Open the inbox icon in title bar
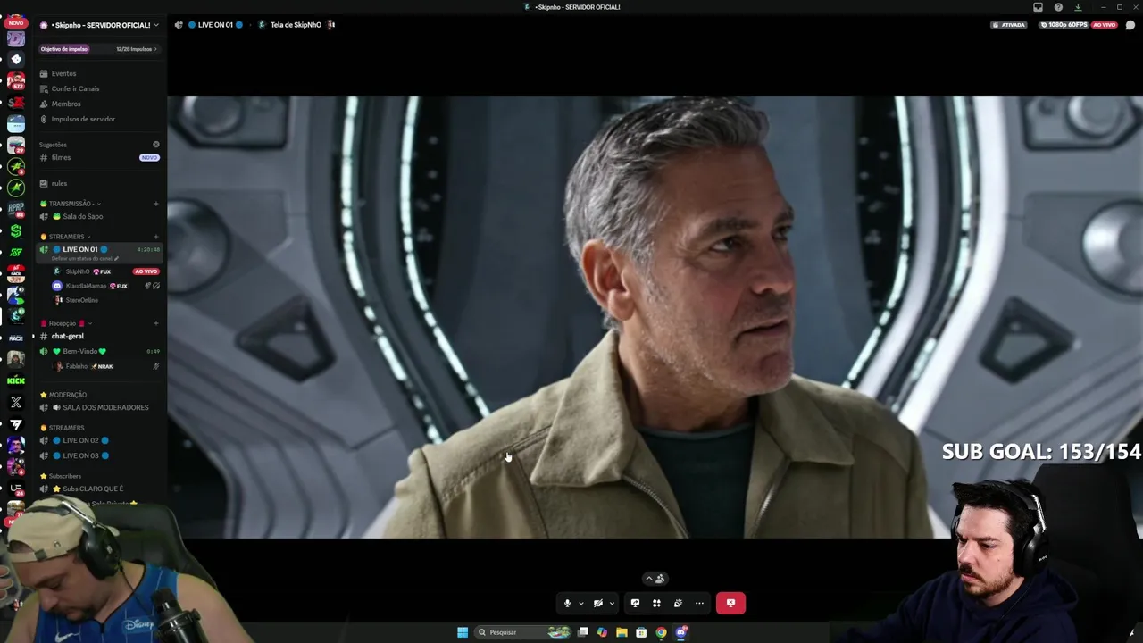This screenshot has width=1143, height=643. click(x=1038, y=7)
